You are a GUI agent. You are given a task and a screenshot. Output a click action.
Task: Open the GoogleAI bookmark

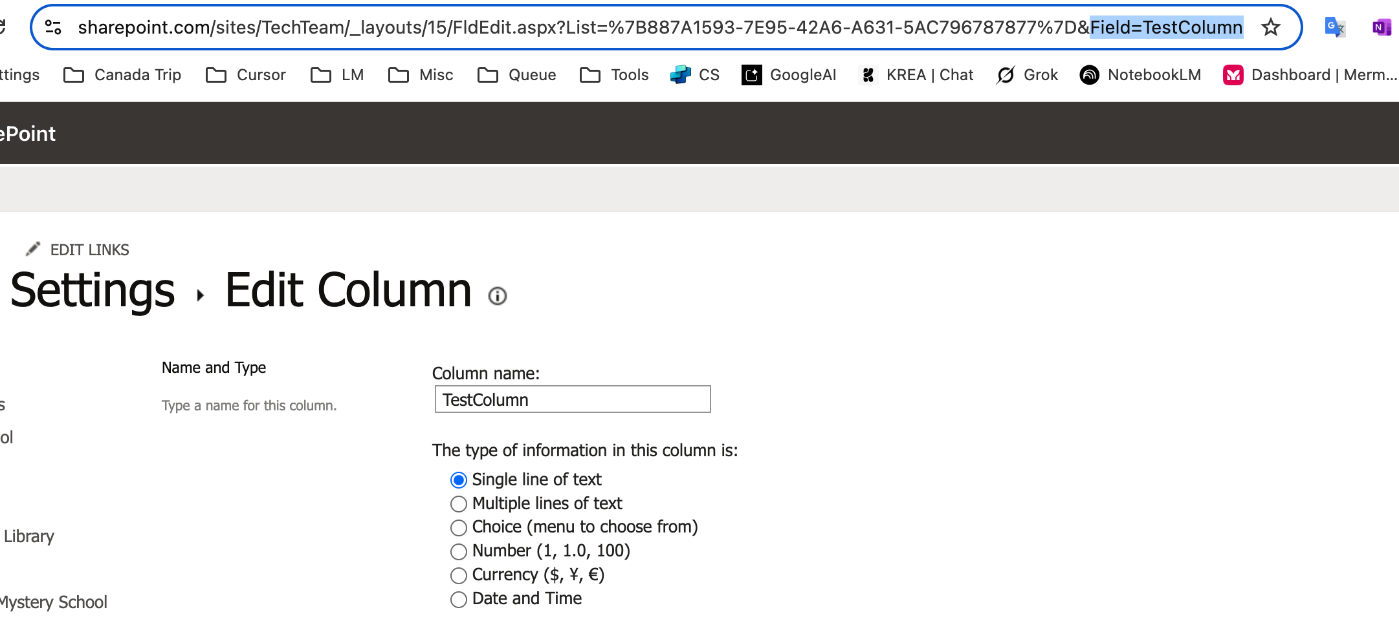coord(789,75)
